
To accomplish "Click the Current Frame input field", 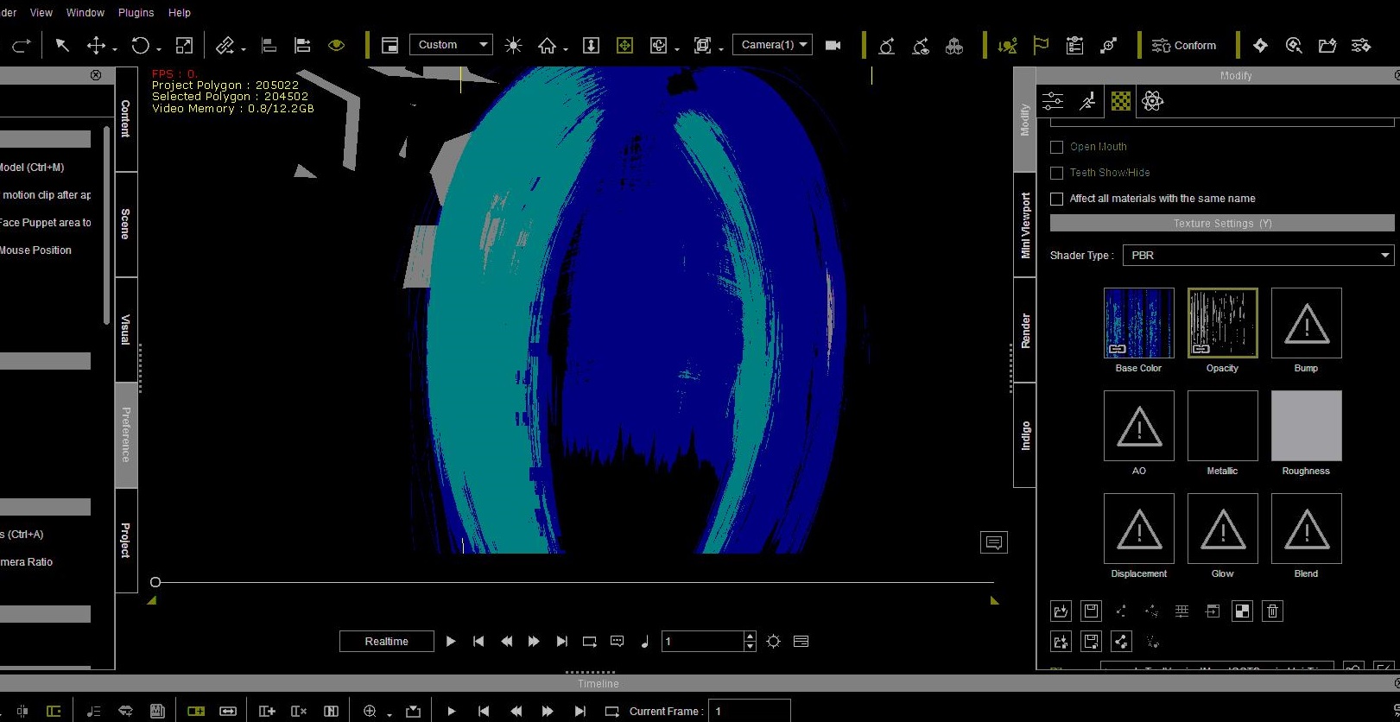I will 749,712.
